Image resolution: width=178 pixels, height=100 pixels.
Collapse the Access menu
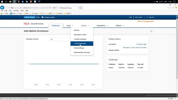pyautogui.click(x=85, y=26)
